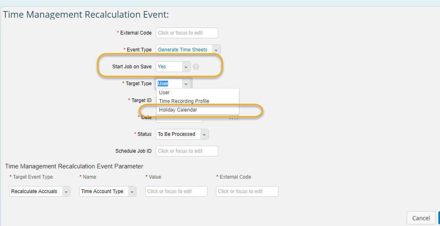Click the help icon beside Start Job on Save
Image resolution: width=440 pixels, height=226 pixels.
[x=196, y=67]
